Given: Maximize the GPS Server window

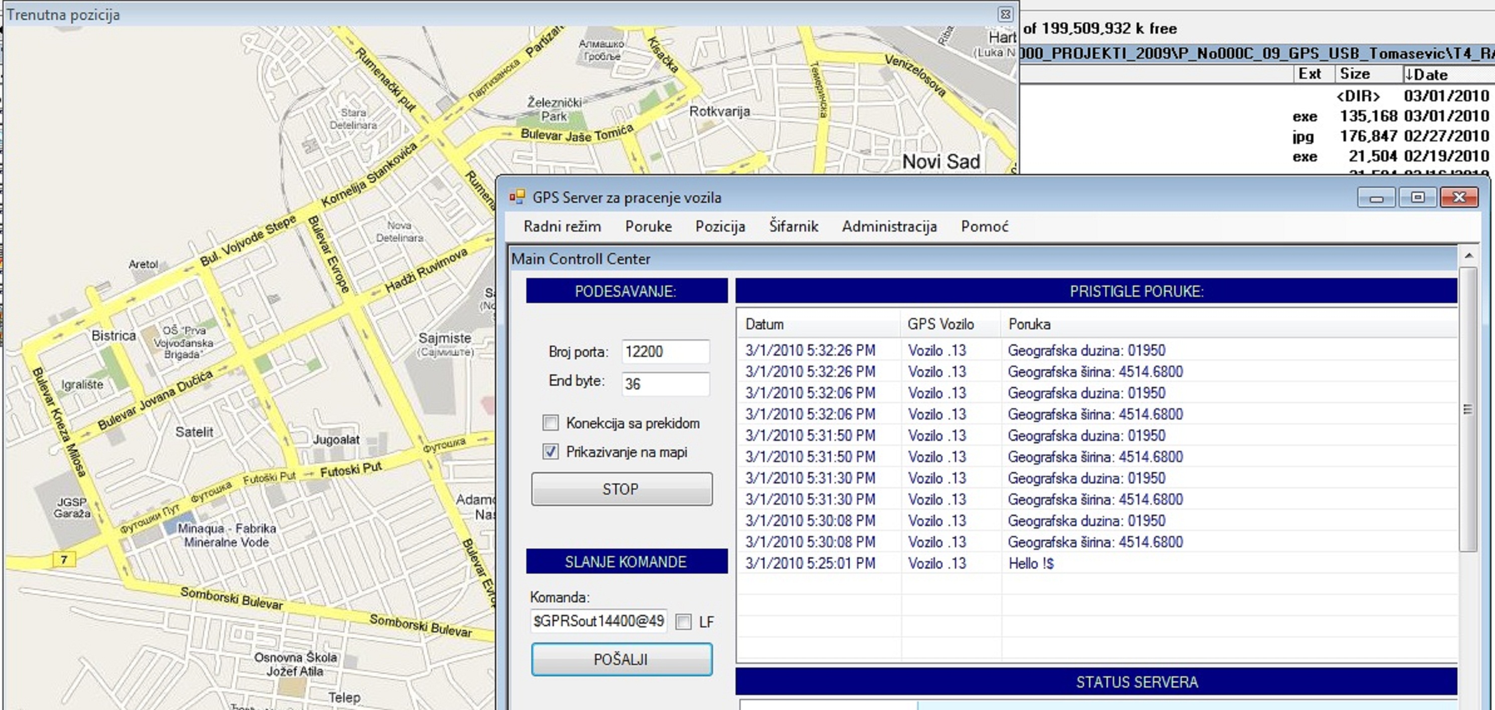Looking at the screenshot, I should [x=1417, y=198].
